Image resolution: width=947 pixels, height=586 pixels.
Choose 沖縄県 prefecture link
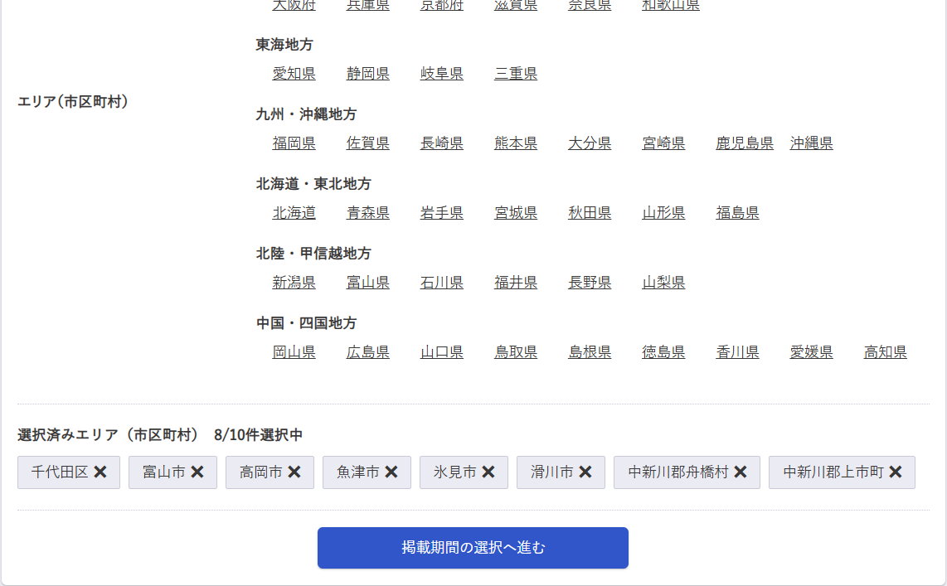(811, 143)
